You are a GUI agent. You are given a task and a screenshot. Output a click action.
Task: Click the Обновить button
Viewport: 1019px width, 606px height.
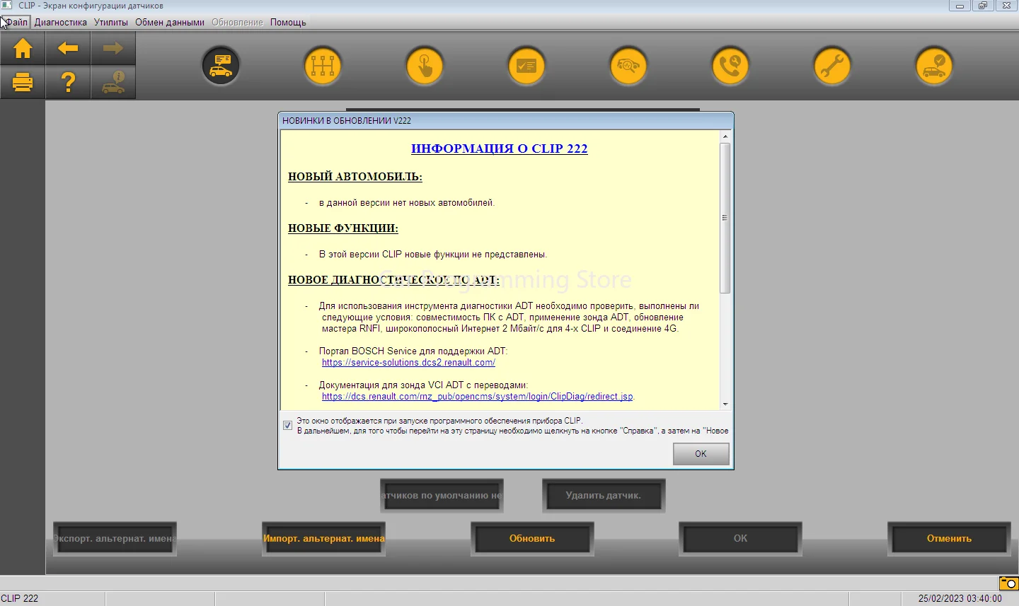532,539
